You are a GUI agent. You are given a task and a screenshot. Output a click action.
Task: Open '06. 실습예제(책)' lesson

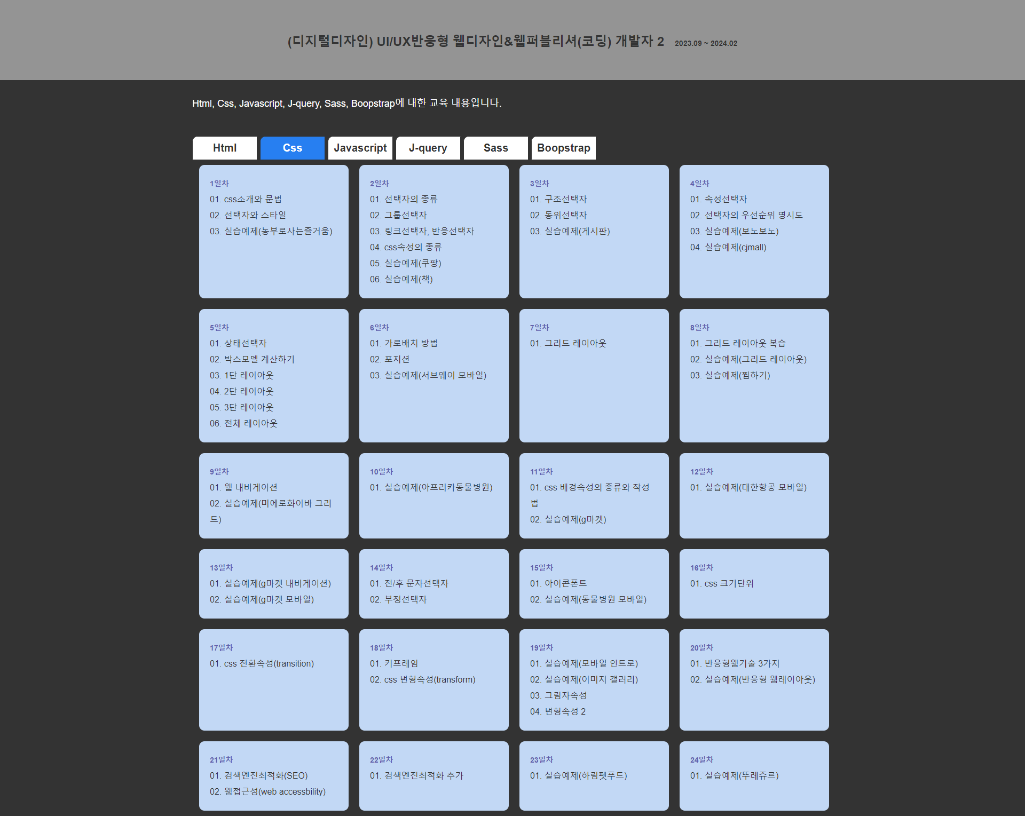pos(401,279)
